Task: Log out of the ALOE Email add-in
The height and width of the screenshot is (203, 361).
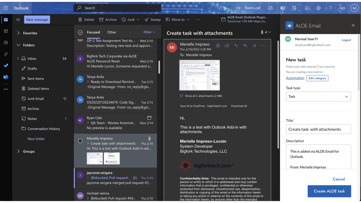Action: tap(346, 40)
